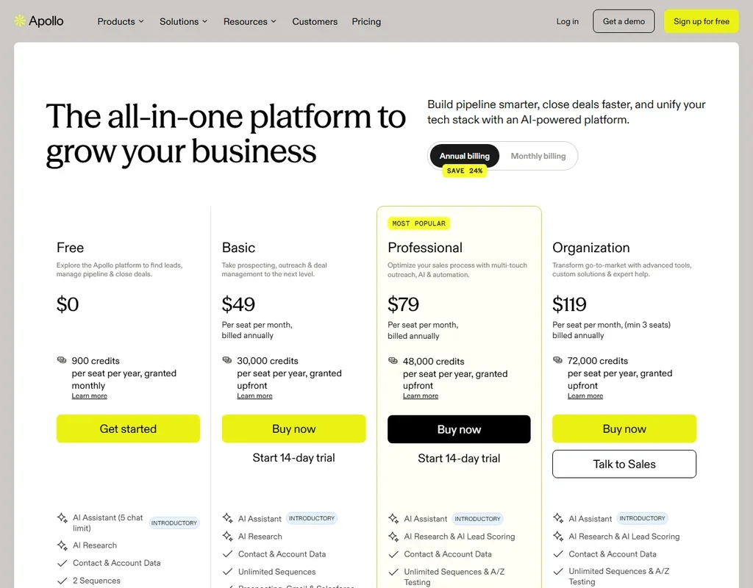Viewport: 753px width, 588px height.
Task: Expand the Products dropdown menu
Action: pos(121,21)
